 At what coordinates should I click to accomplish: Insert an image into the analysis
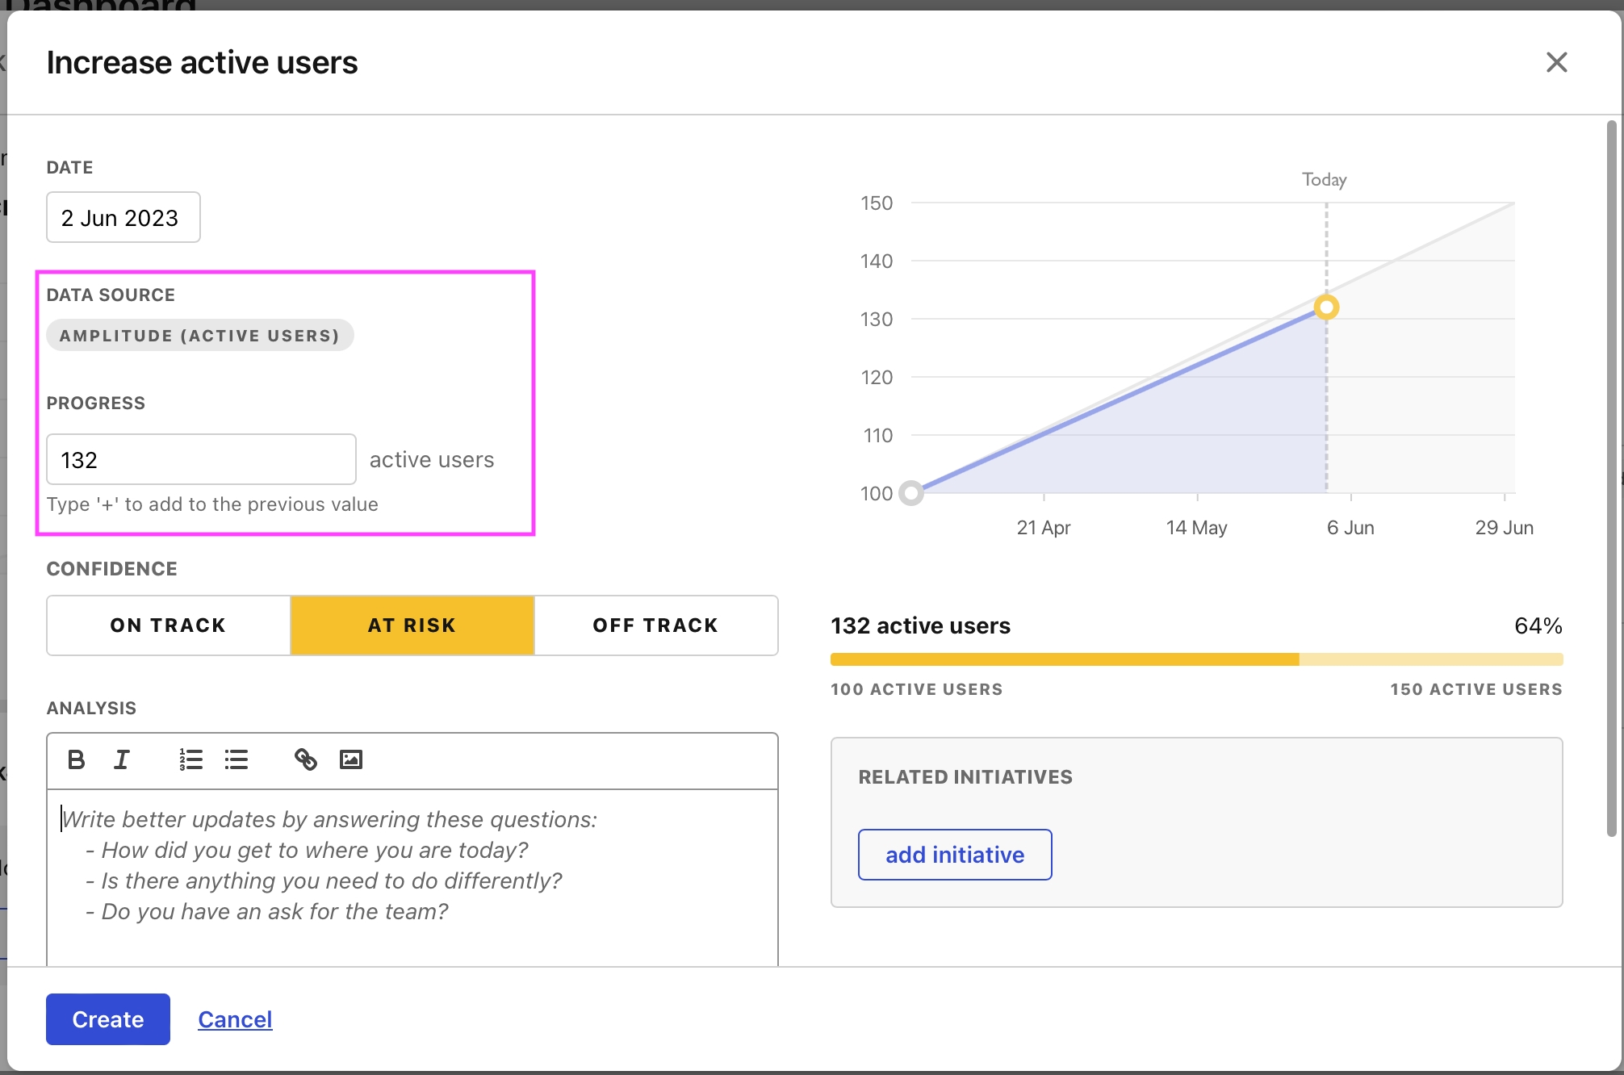(351, 759)
